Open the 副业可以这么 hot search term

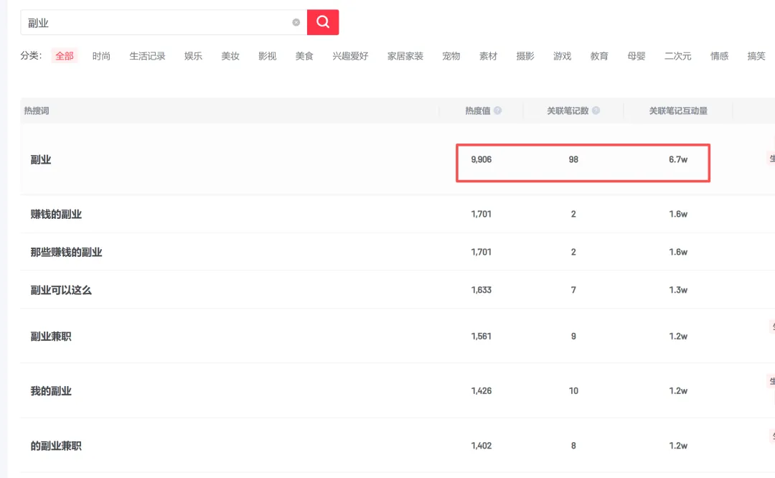tap(61, 290)
